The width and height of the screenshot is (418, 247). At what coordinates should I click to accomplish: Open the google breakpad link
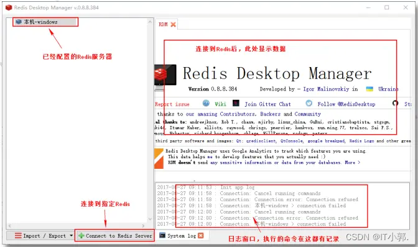(327, 141)
